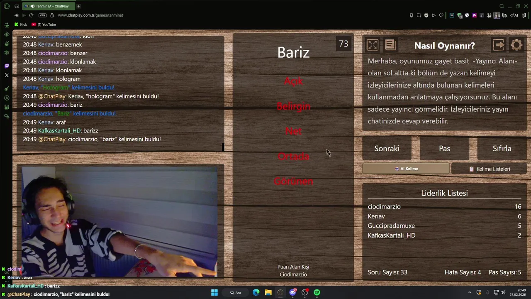Open File Explorer from the taskbar

coord(268,292)
